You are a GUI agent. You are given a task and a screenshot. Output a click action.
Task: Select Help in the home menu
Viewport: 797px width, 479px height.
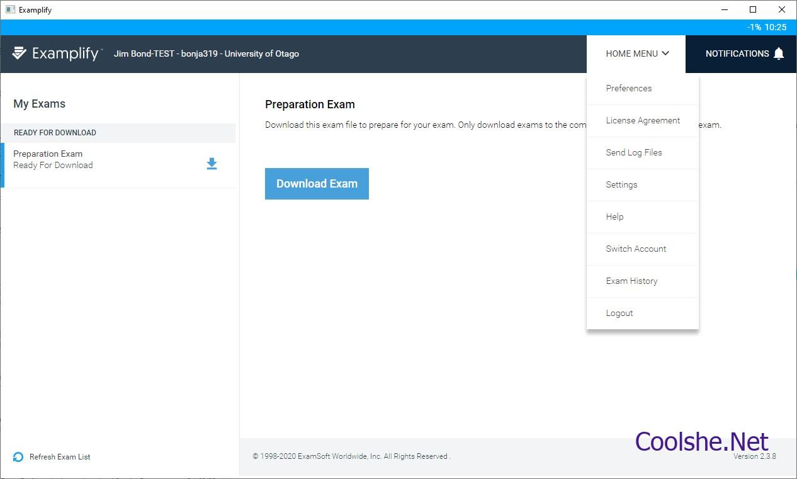click(x=643, y=217)
